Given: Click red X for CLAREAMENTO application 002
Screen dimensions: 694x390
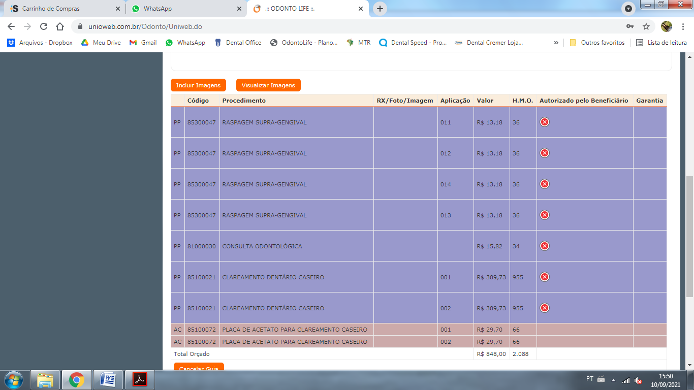Looking at the screenshot, I should click(x=544, y=308).
